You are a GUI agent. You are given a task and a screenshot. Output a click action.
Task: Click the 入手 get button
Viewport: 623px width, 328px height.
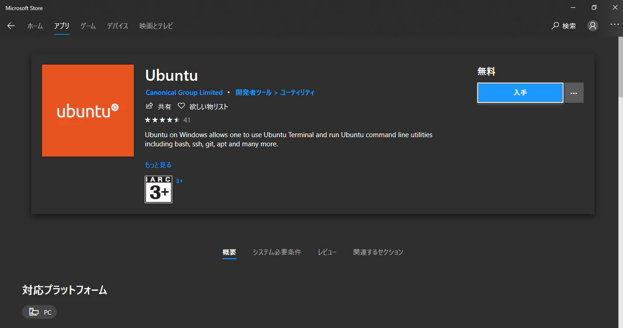[520, 93]
